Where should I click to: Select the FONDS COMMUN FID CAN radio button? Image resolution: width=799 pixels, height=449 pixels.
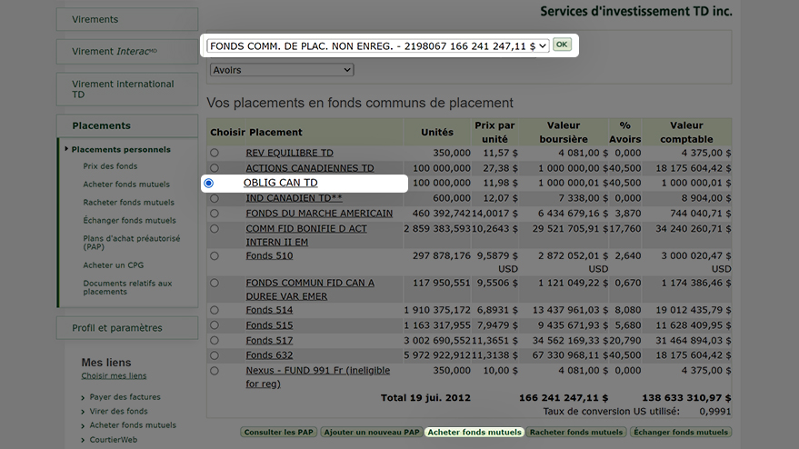214,283
